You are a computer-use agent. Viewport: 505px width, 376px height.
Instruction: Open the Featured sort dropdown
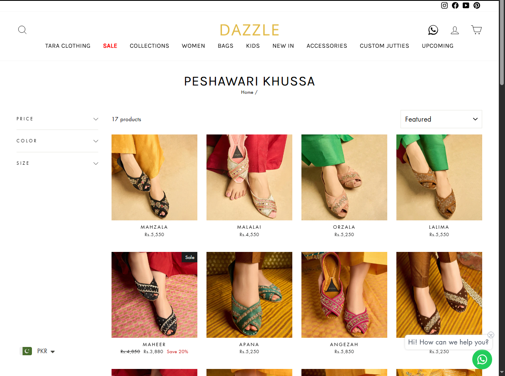coord(441,119)
